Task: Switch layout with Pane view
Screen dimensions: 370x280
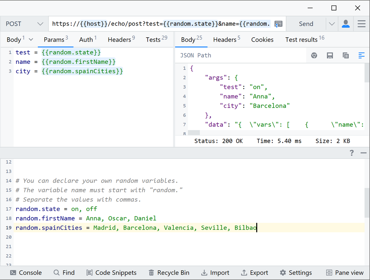Action: [345, 273]
